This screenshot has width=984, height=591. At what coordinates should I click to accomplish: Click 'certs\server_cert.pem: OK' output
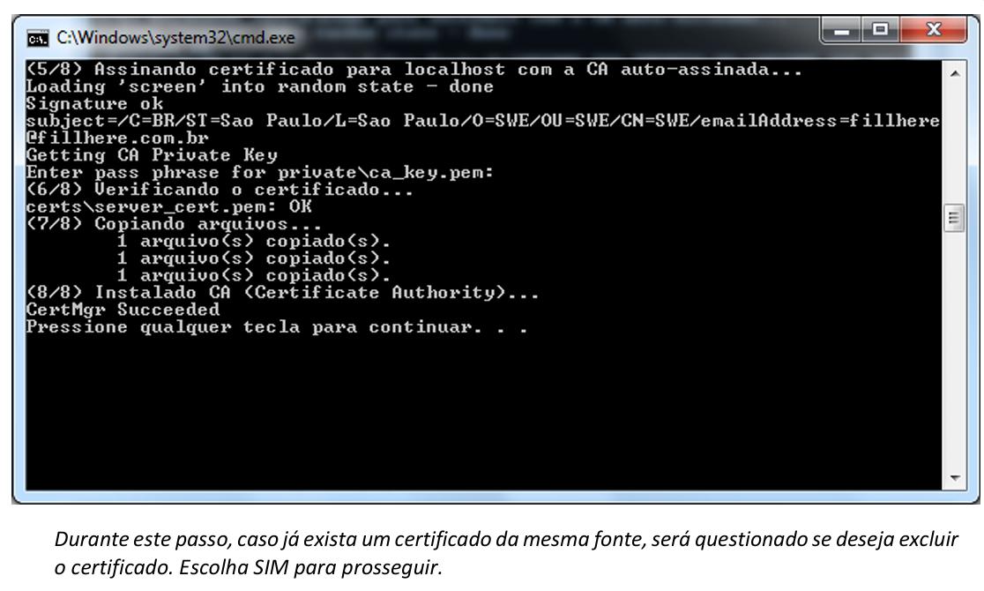(169, 207)
